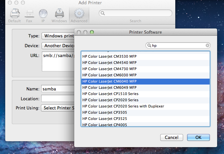Select HP Color LaserJet CP3525
The width and height of the screenshot is (224, 154).
coord(146,119)
